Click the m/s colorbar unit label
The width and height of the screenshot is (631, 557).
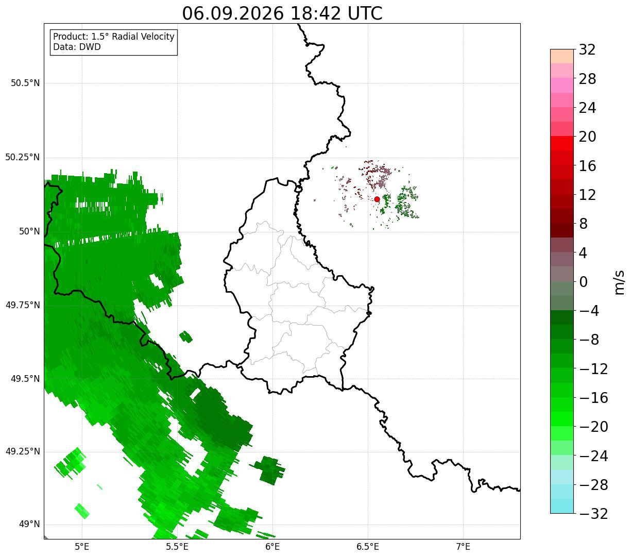click(619, 282)
